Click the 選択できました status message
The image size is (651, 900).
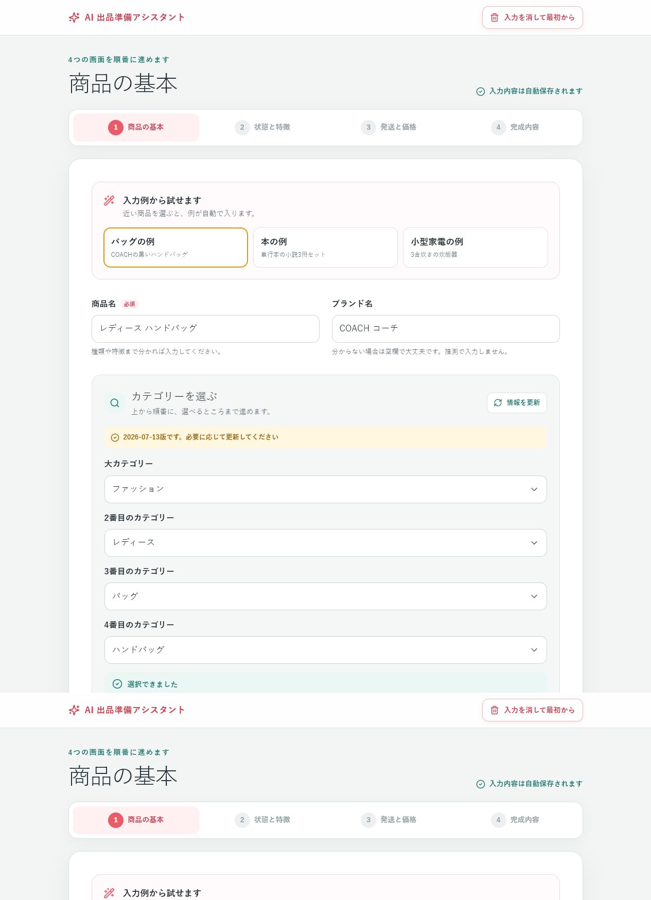tap(152, 684)
